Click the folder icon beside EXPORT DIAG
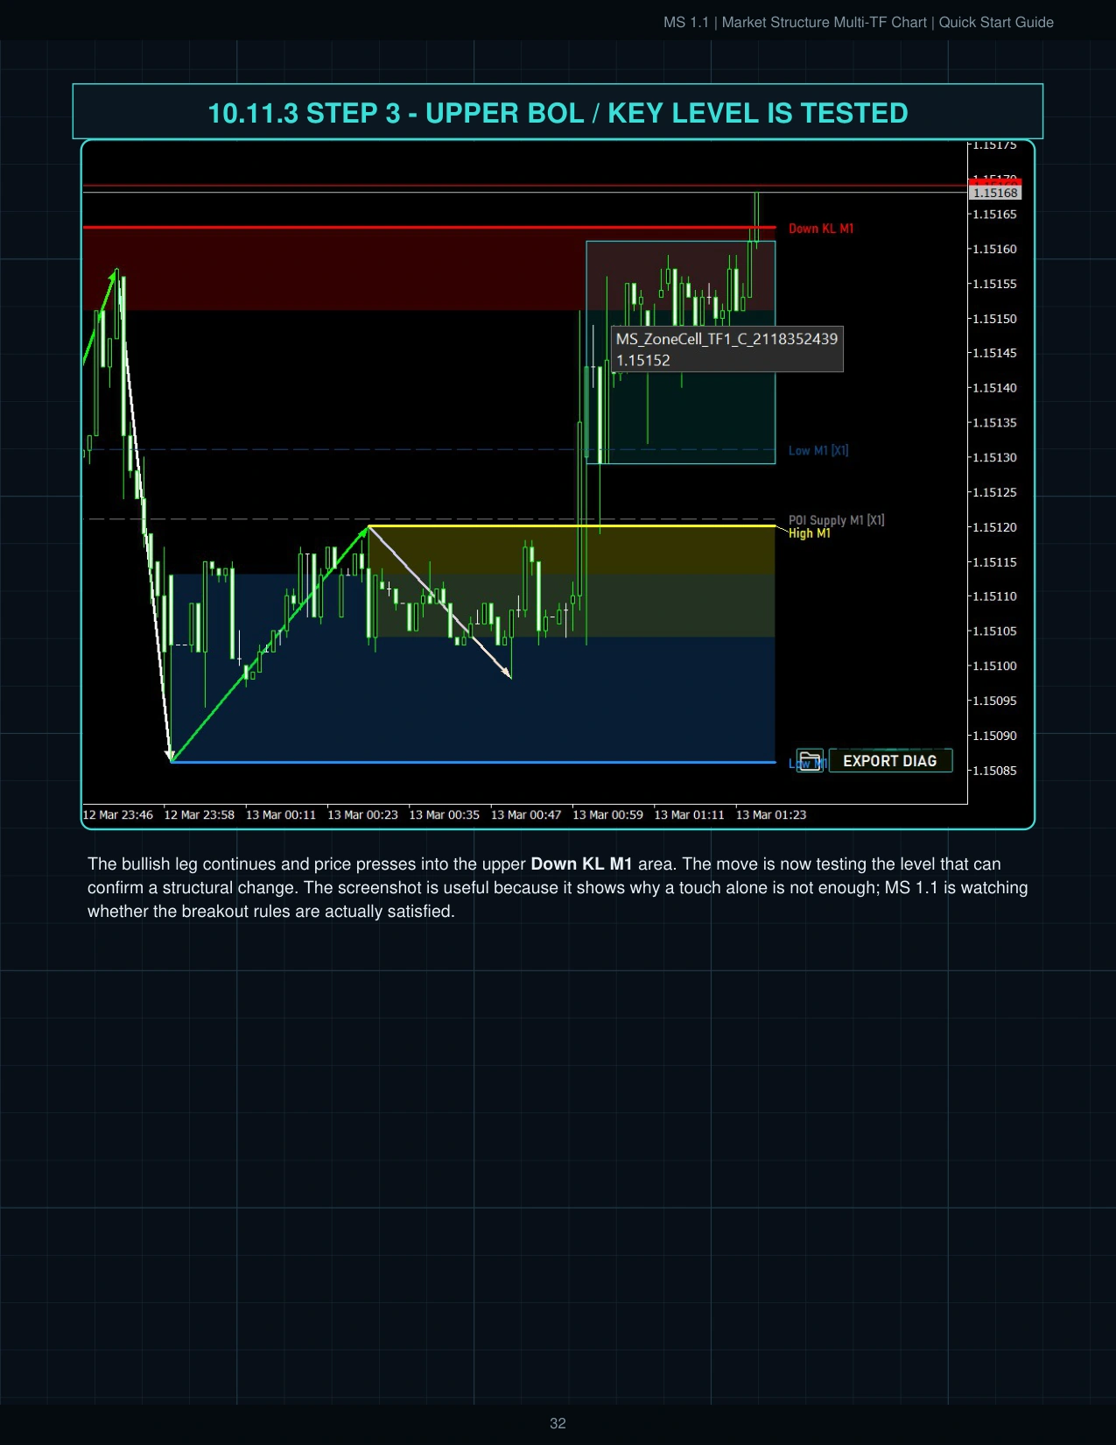The height and width of the screenshot is (1445, 1116). coord(810,761)
